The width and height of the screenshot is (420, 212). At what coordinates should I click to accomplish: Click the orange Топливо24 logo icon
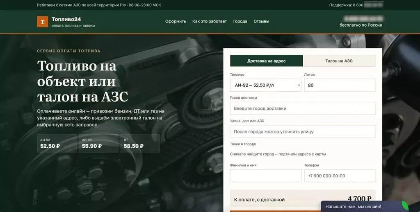click(43, 22)
